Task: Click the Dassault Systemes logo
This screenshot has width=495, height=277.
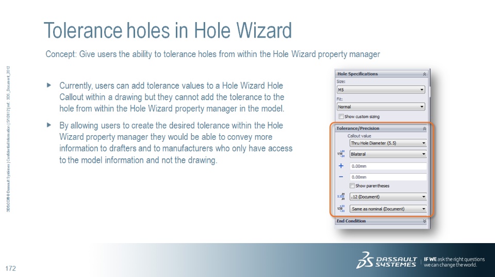Action: pyautogui.click(x=387, y=261)
